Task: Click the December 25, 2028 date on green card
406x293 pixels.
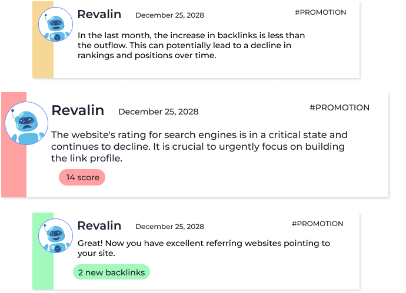Action: pyautogui.click(x=169, y=227)
